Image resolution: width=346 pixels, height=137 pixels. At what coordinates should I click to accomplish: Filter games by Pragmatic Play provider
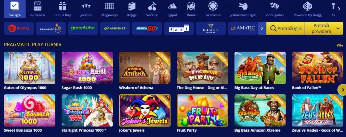pyautogui.click(x=51, y=28)
